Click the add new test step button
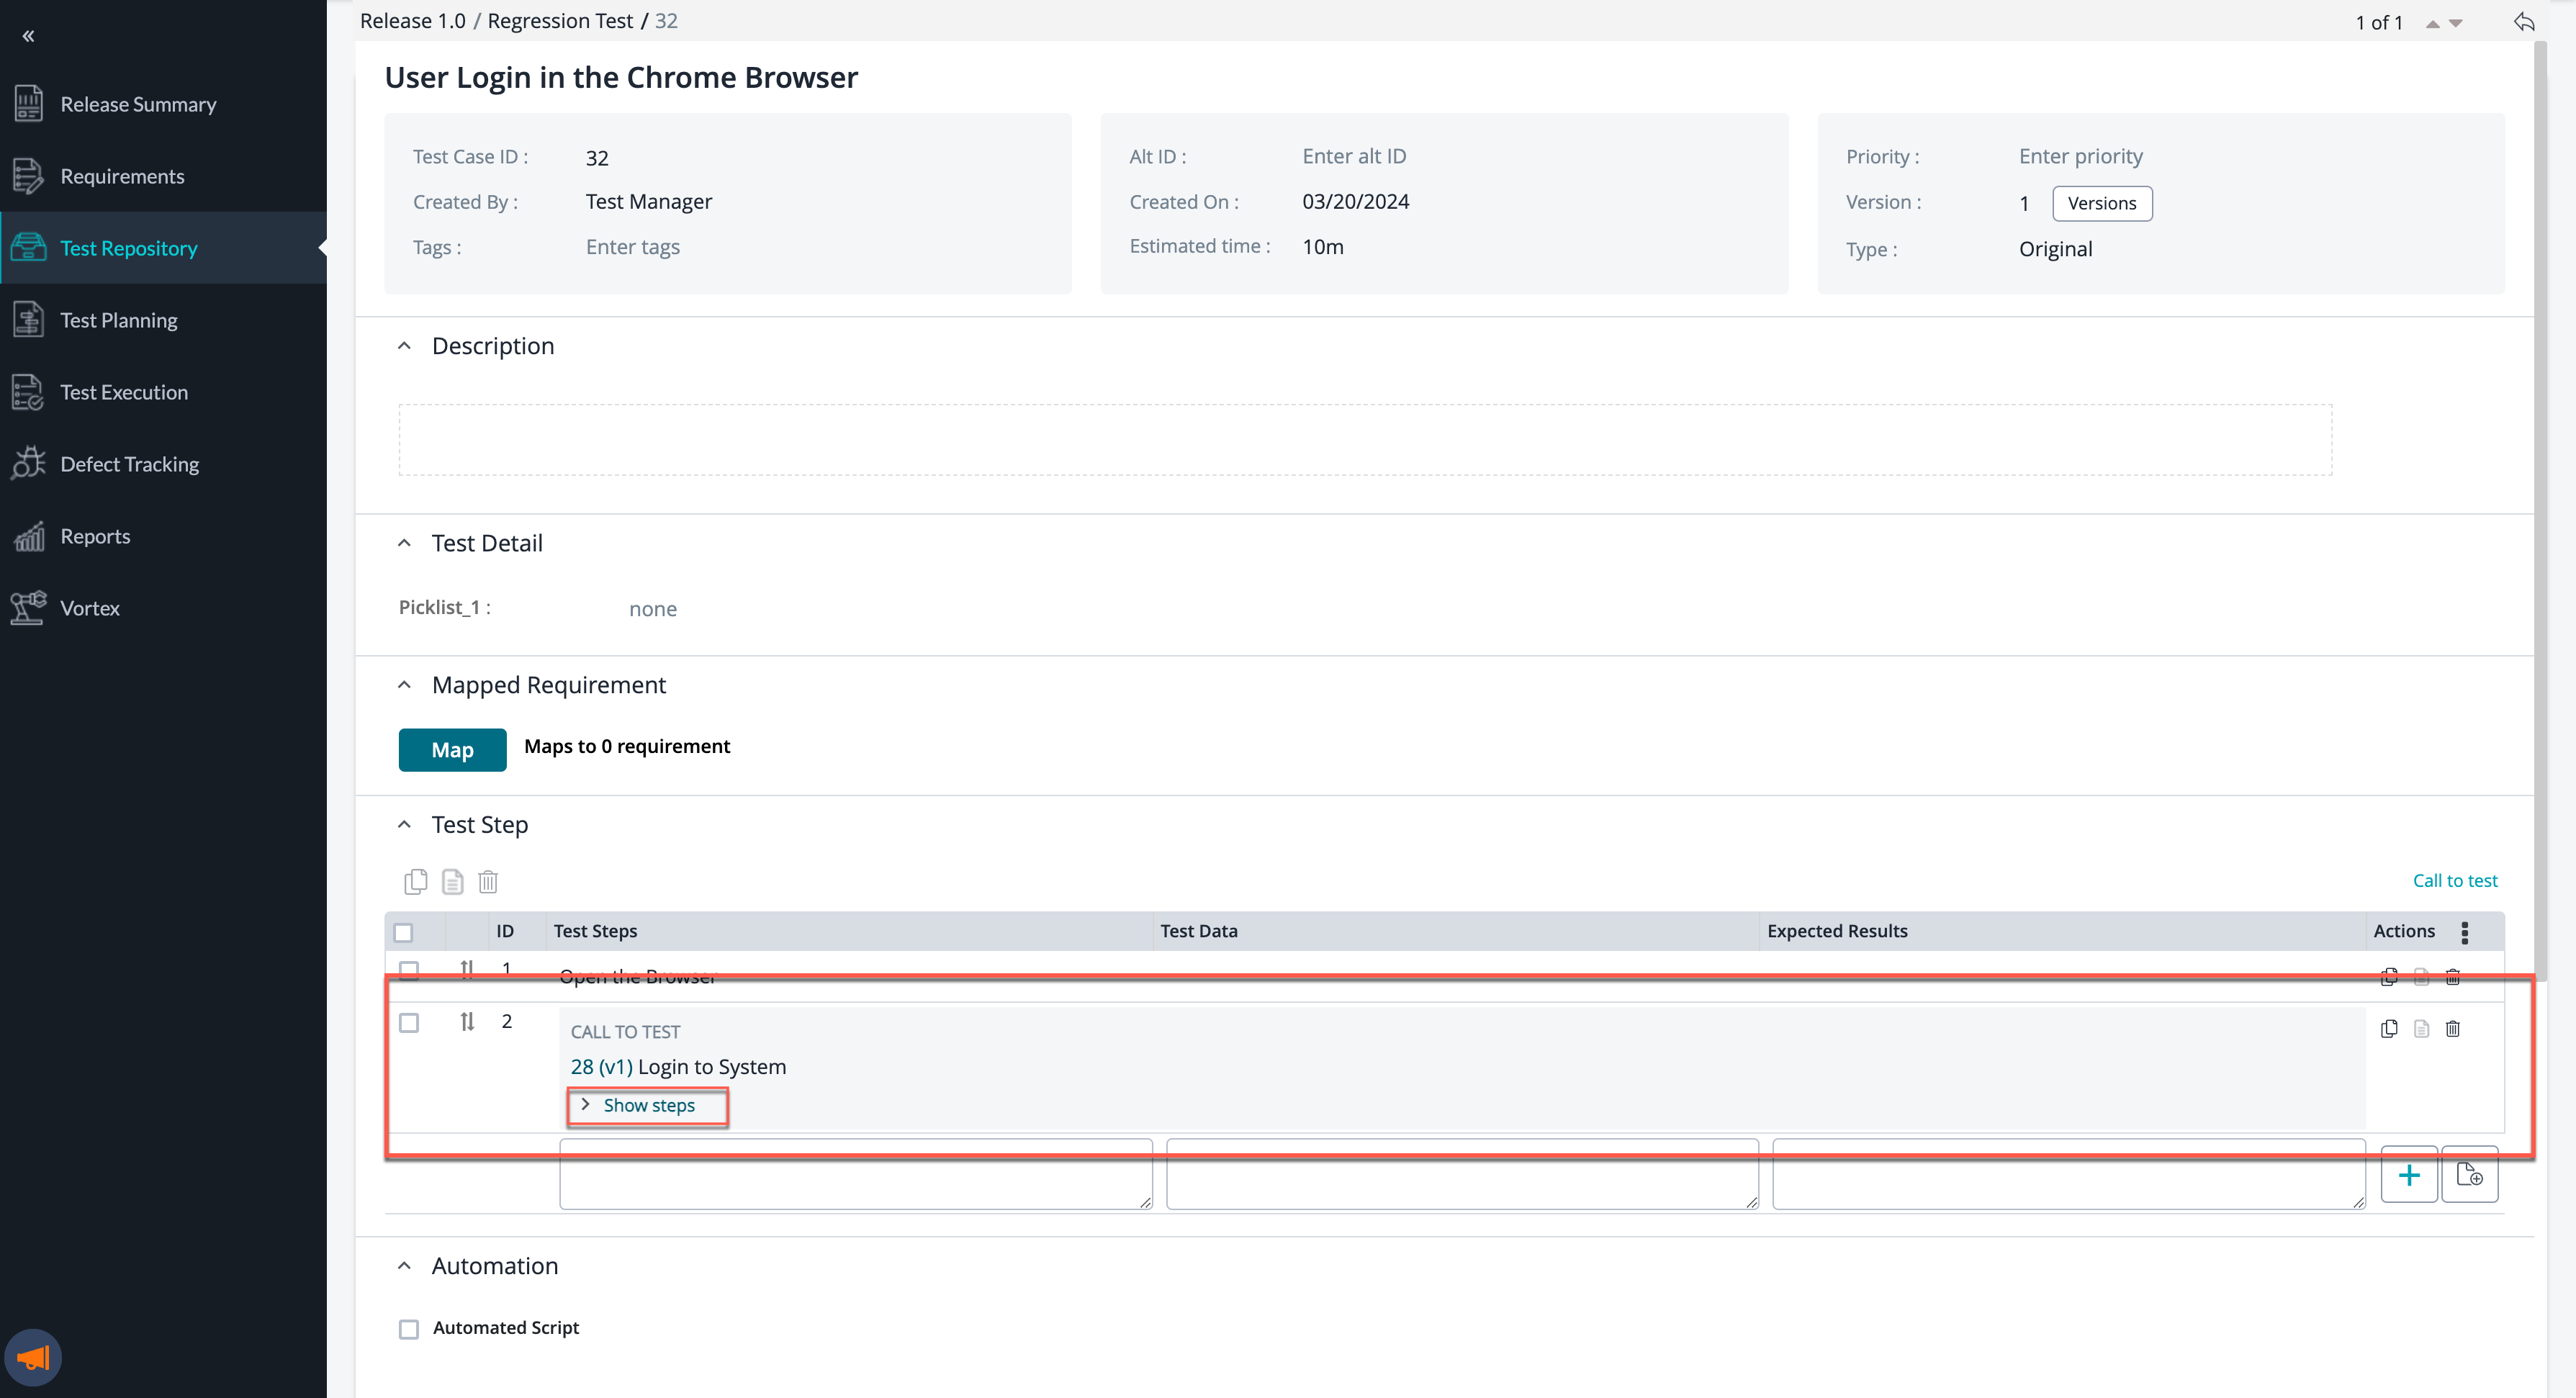Viewport: 2576px width, 1398px height. click(x=2409, y=1176)
